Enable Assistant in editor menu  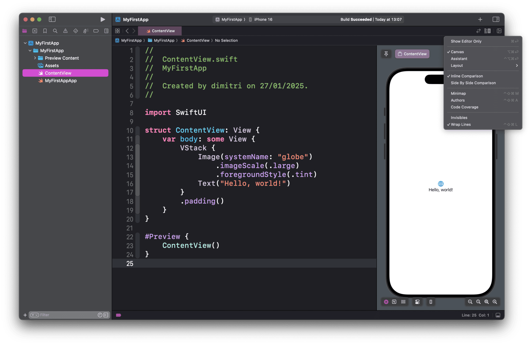[x=483, y=59]
